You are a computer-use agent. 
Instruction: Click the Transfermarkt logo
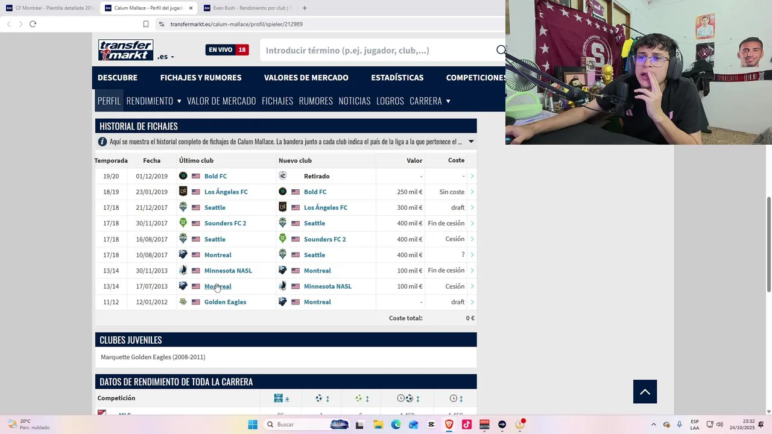click(125, 50)
